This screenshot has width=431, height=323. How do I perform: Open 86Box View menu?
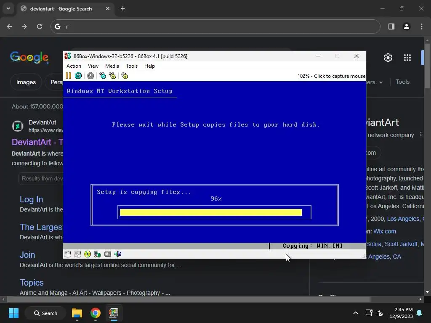(93, 66)
